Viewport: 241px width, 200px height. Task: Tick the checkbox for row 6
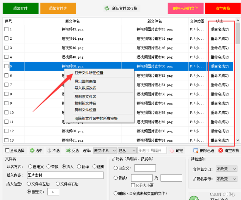6,75
